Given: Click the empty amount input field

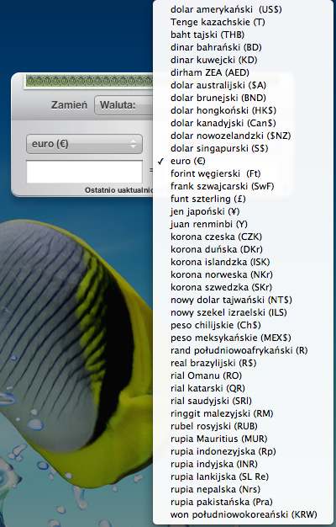Looking at the screenshot, I should [x=85, y=172].
